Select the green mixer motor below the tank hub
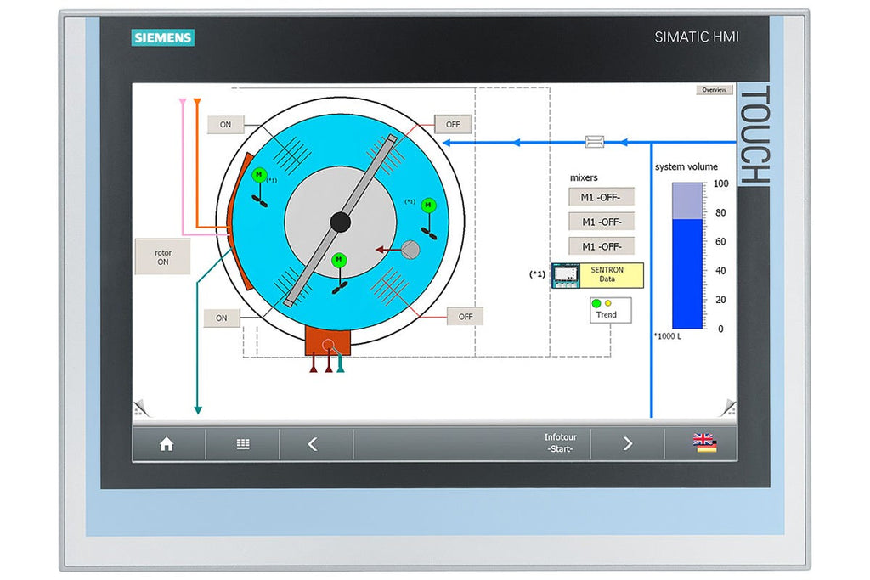Viewport: 870px width, 580px height. pyautogui.click(x=339, y=261)
